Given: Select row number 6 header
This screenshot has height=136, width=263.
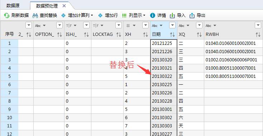Looking at the screenshot, I should click(9, 85).
